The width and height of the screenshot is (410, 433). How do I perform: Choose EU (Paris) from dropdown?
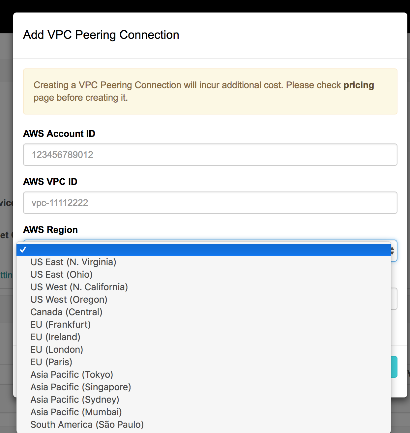pos(204,362)
